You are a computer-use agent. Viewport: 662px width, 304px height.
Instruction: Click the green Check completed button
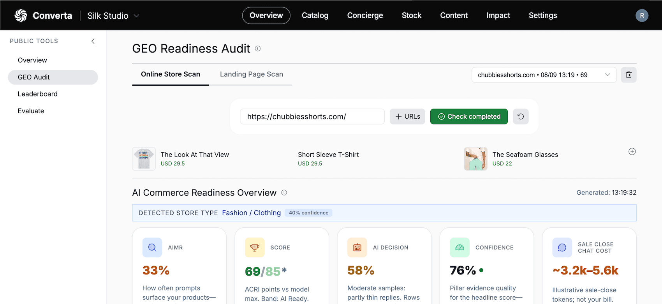[469, 116]
